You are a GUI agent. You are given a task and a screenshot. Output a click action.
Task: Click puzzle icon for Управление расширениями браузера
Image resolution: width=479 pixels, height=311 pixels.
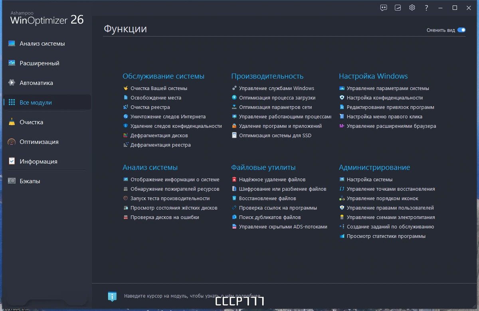(342, 126)
